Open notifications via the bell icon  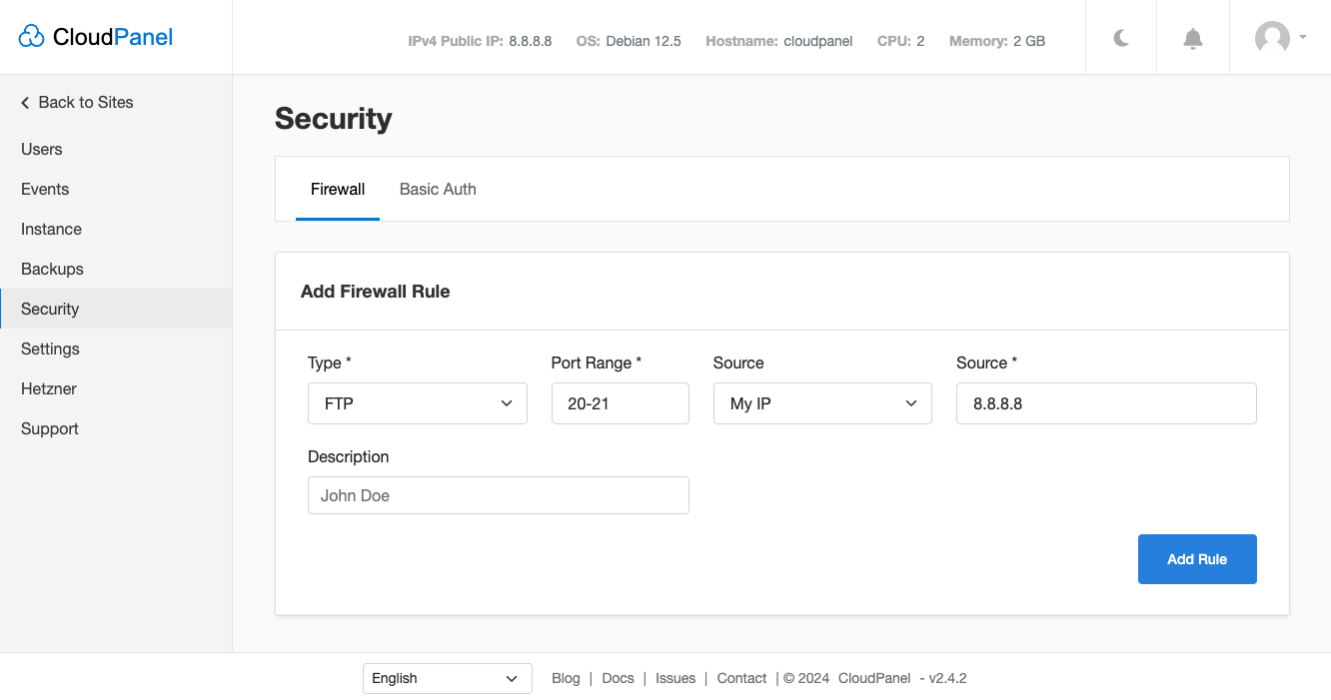pos(1192,37)
